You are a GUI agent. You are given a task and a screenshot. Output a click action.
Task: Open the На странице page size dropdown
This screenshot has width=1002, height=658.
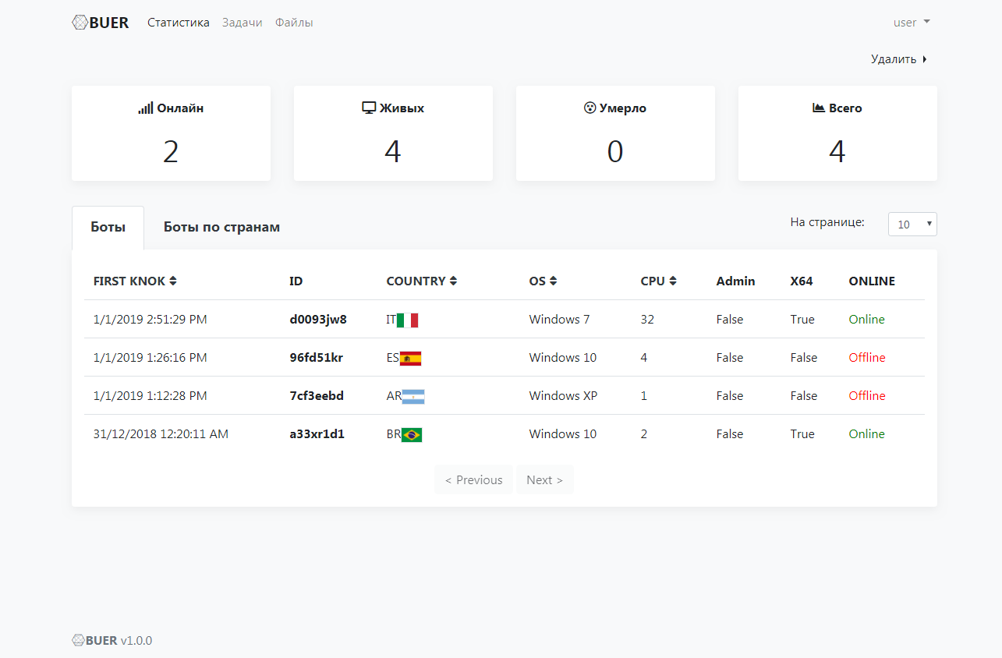[912, 224]
